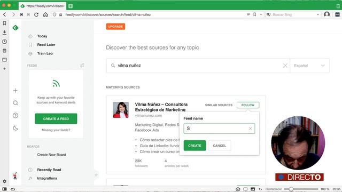The width and height of the screenshot is (342, 192).
Task: Open browser profile avatar icon
Action: tap(327, 14)
